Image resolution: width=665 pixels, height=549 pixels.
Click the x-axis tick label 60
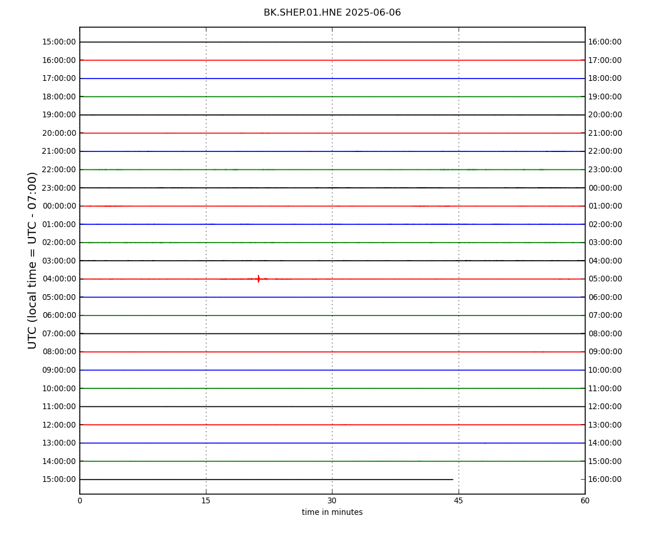point(585,500)
